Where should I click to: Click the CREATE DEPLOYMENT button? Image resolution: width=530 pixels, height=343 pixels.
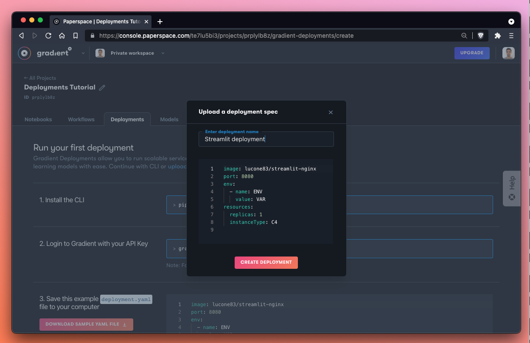[x=266, y=262]
